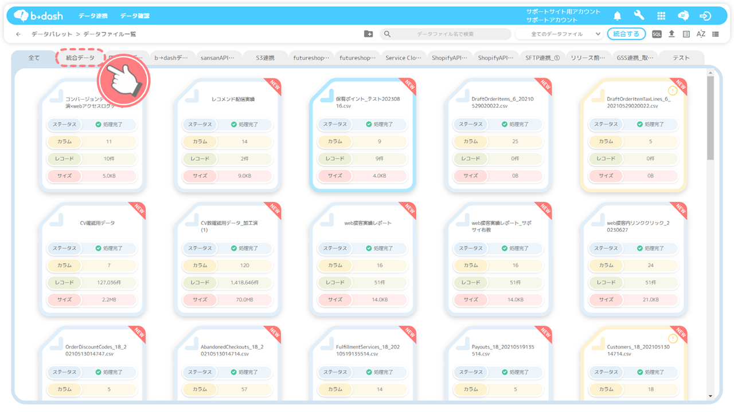Sort files with the A-Z icon
This screenshot has height=412, width=734.
[x=701, y=34]
